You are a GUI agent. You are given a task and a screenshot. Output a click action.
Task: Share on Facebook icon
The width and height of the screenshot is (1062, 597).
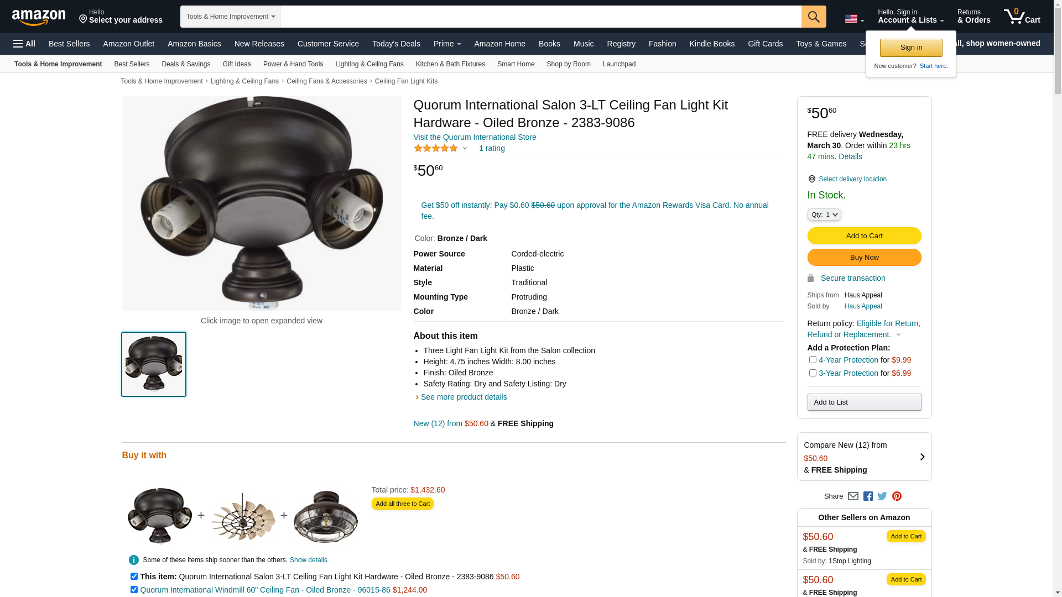(x=868, y=496)
